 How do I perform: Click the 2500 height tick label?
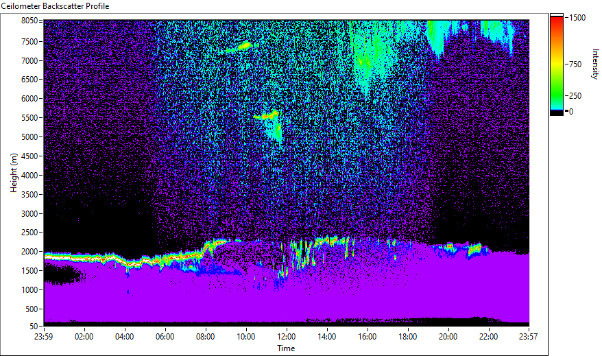[x=29, y=233]
